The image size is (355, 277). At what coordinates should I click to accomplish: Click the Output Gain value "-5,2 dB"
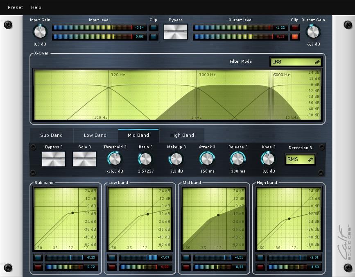(x=313, y=44)
